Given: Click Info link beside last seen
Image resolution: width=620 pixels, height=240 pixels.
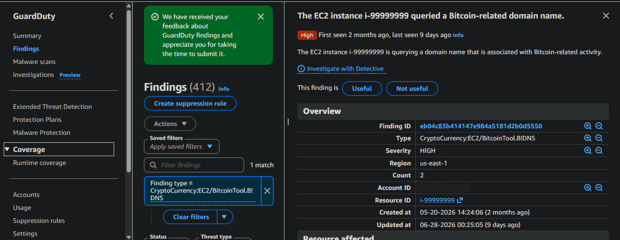Looking at the screenshot, I should (458, 35).
